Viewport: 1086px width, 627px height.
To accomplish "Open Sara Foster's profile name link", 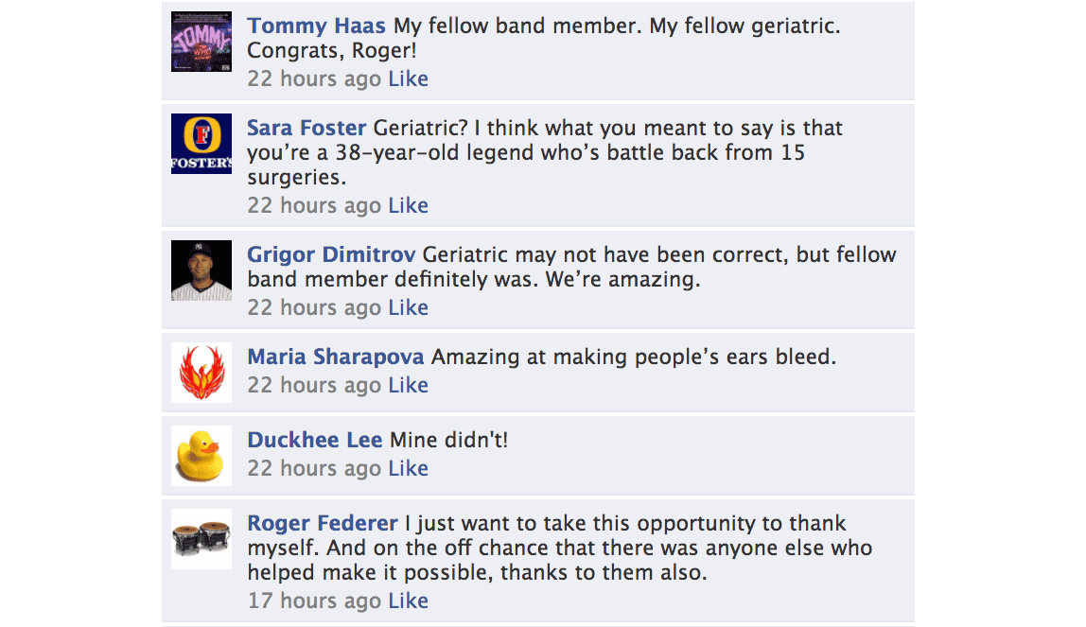I will pyautogui.click(x=307, y=128).
